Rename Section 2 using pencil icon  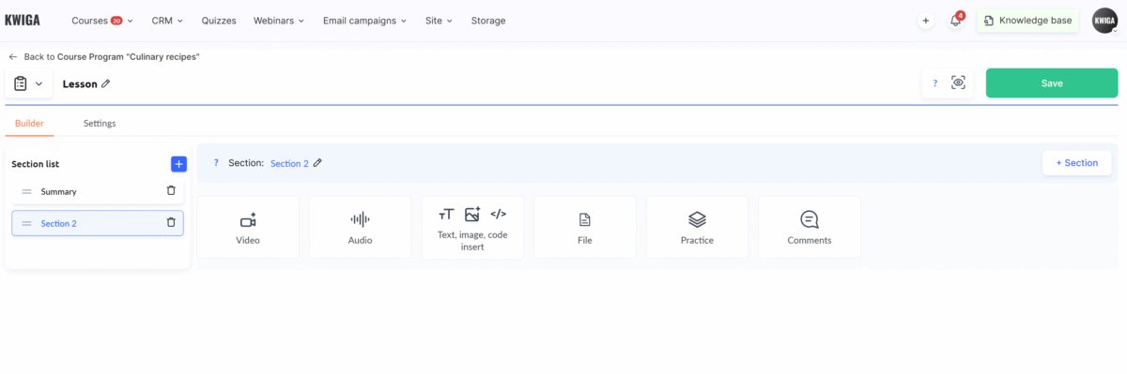click(317, 162)
